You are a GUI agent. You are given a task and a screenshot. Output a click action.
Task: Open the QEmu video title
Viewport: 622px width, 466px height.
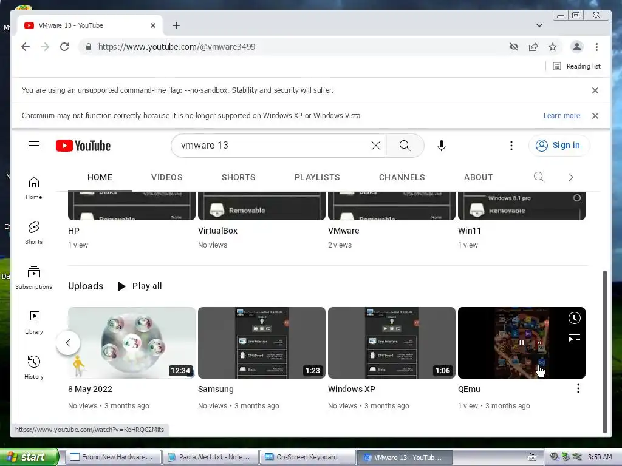pyautogui.click(x=469, y=389)
